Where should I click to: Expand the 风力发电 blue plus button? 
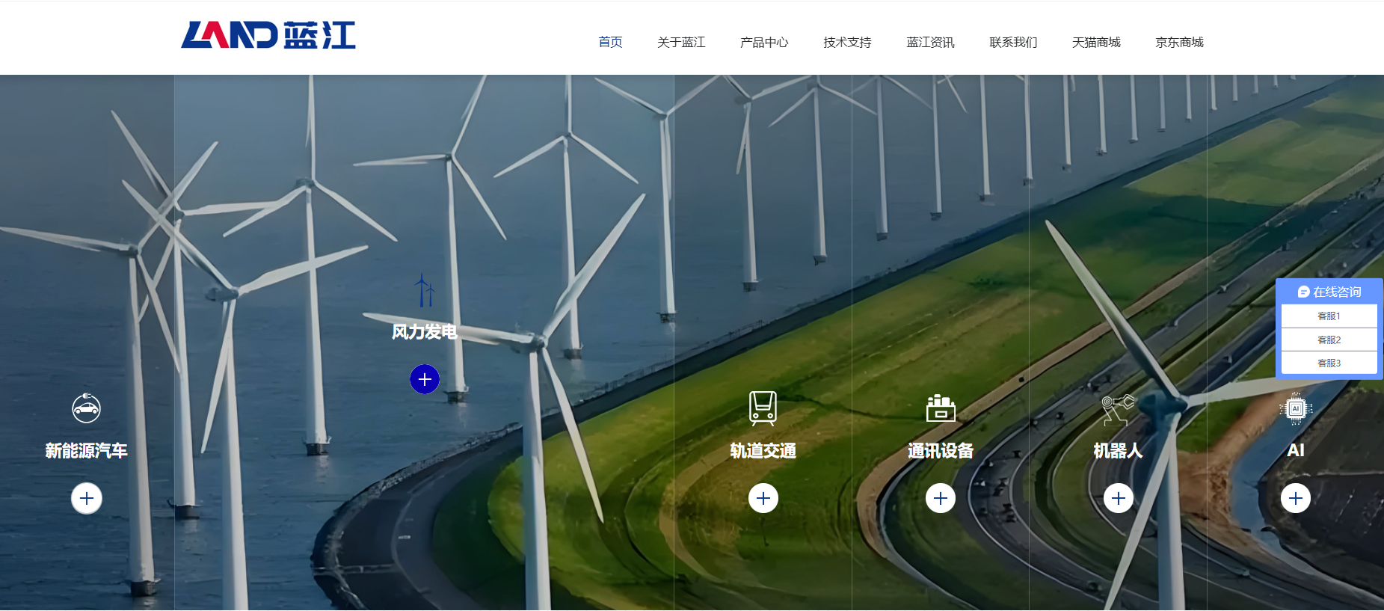click(x=425, y=379)
